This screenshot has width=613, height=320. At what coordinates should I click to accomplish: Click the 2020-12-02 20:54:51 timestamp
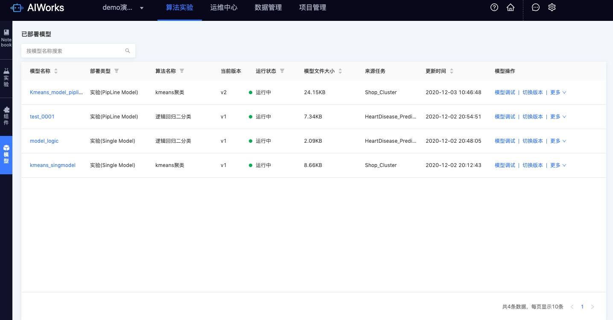point(453,117)
